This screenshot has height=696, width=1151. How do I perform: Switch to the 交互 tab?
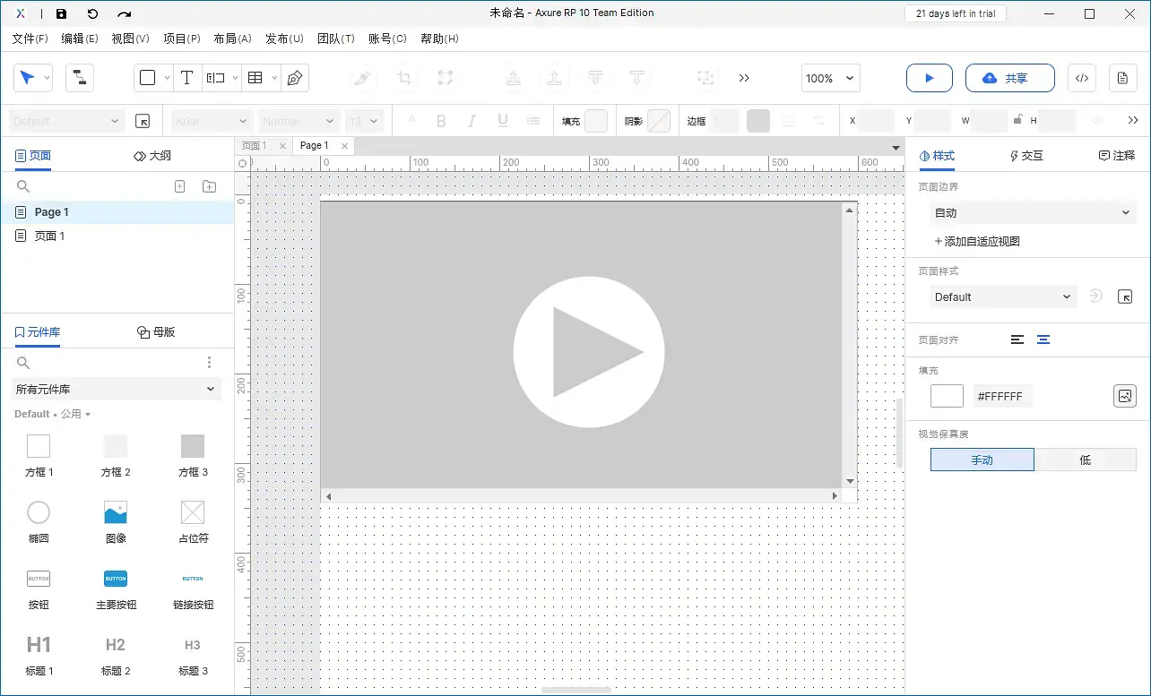[x=1026, y=155]
